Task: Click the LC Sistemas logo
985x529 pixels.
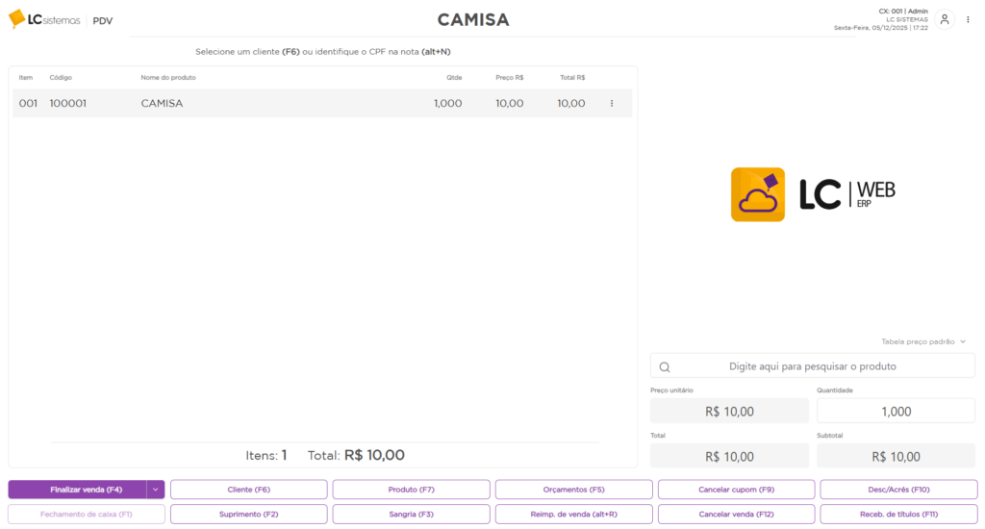Action: [x=44, y=19]
